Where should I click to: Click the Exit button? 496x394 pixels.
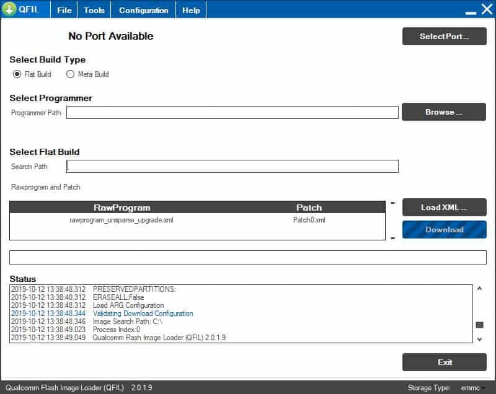444,362
